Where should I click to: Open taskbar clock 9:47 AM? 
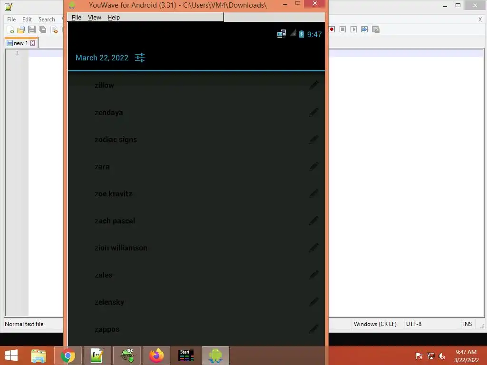[466, 355]
